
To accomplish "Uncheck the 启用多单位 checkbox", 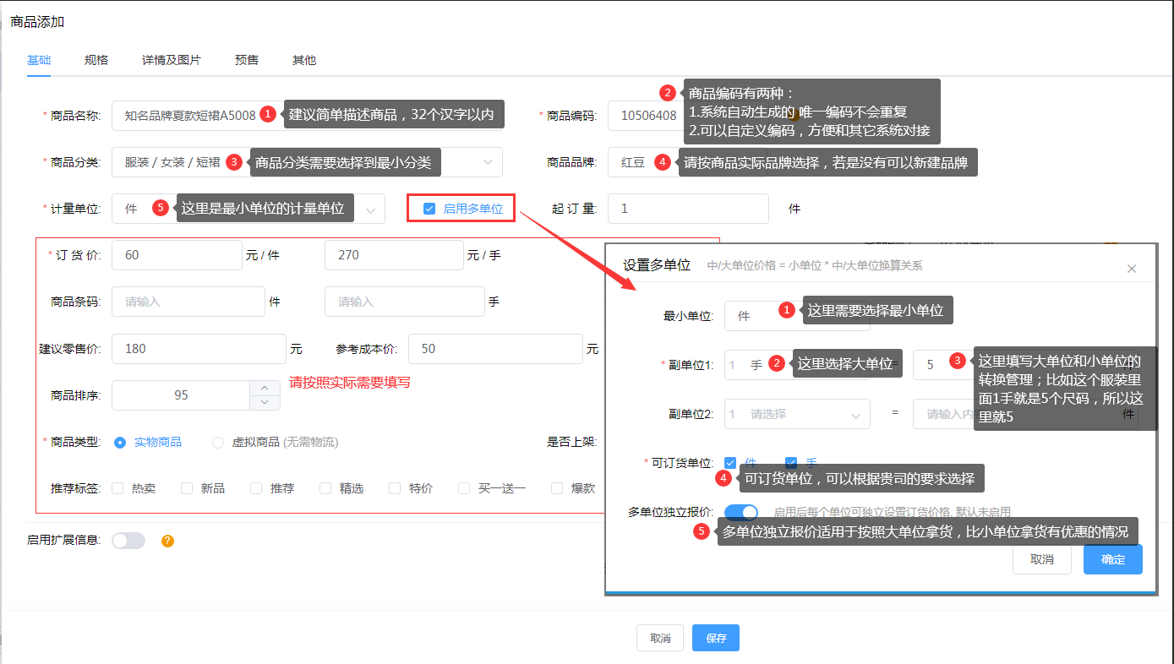I will click(x=429, y=209).
